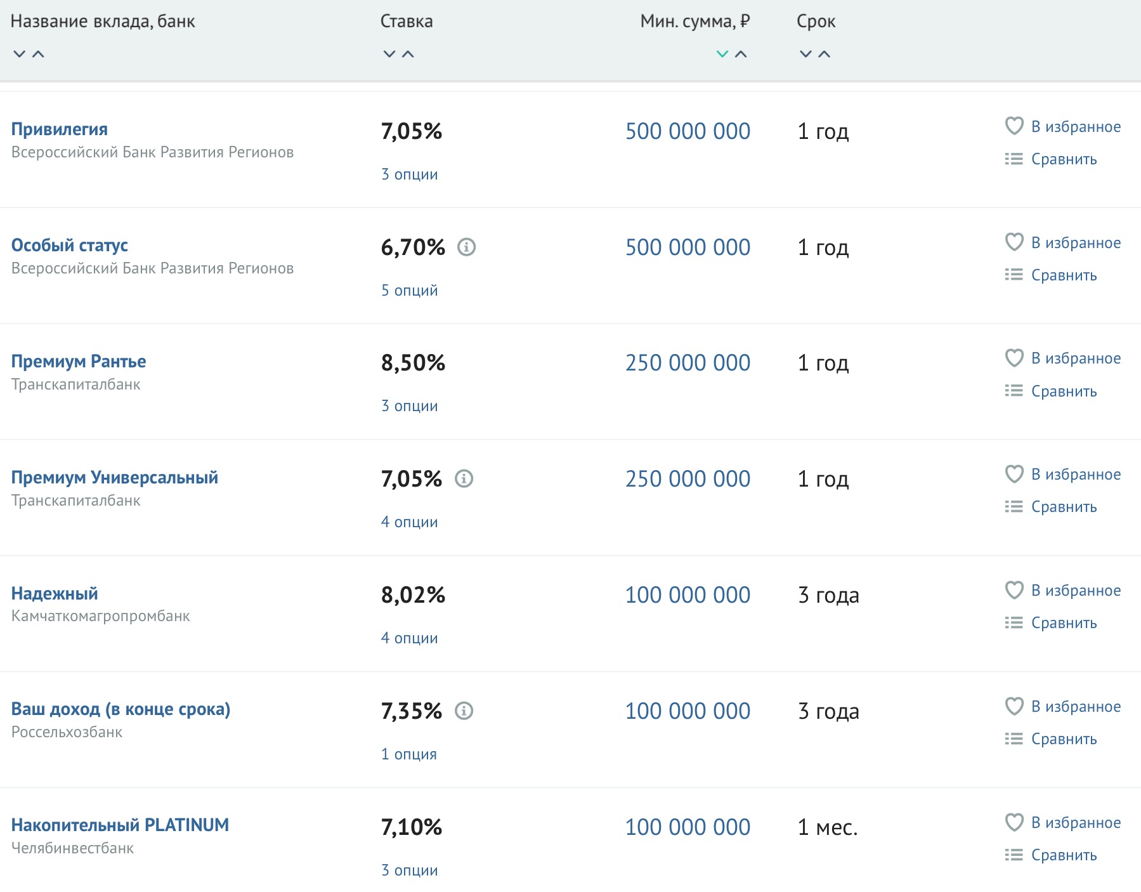
Task: Sort Срок column descending arrow
Action: (805, 54)
